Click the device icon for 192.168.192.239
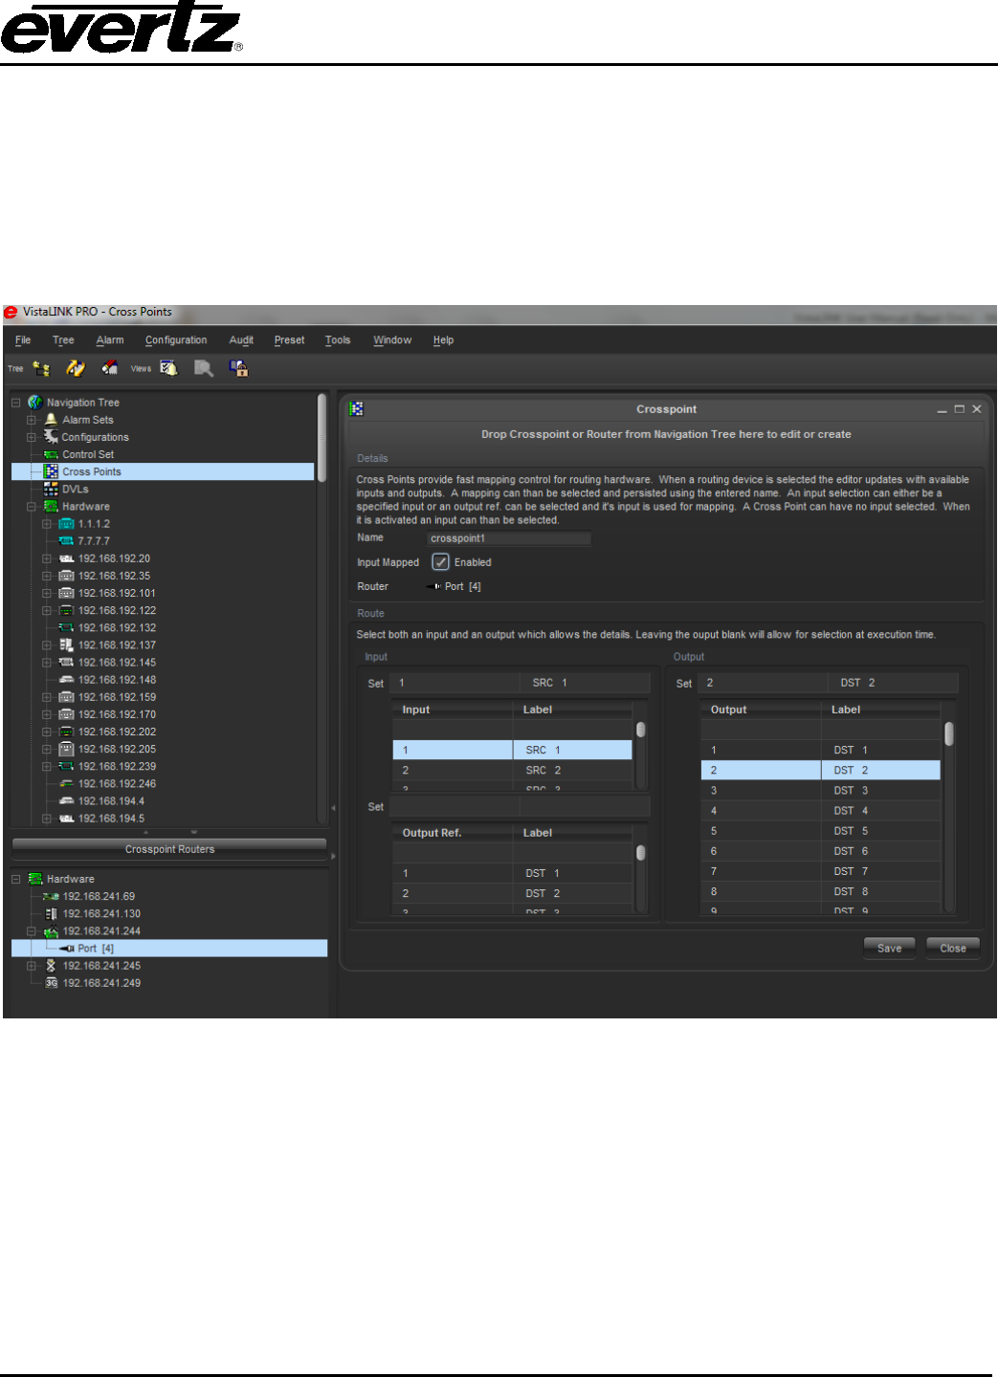 (67, 766)
